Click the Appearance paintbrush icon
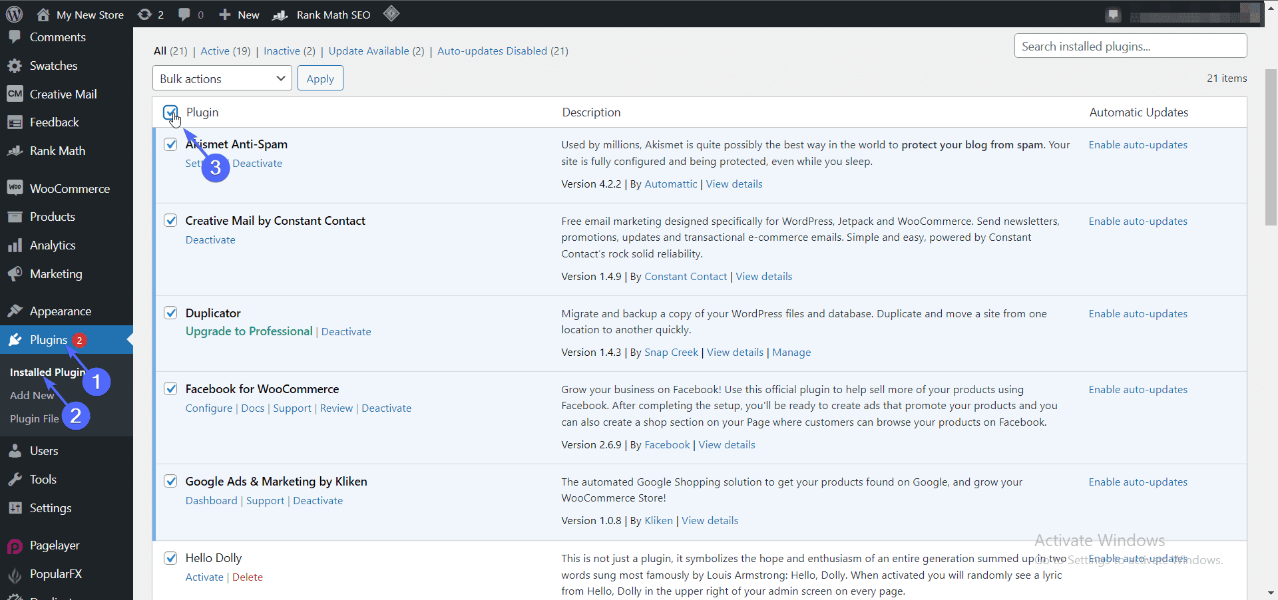 (15, 311)
